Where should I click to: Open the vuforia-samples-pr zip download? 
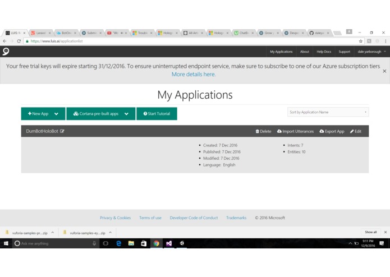pos(26,233)
